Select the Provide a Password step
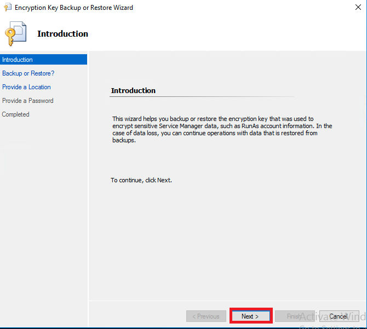Image resolution: width=367 pixels, height=329 pixels. pyautogui.click(x=27, y=101)
